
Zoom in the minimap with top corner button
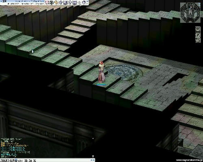pyautogui.click(x=199, y=4)
